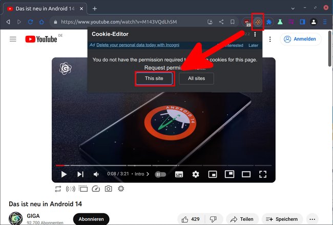Skip to the next video
The image size is (333, 225).
[80, 174]
